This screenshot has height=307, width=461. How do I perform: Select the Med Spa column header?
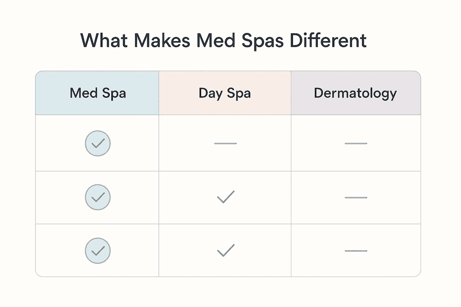[x=98, y=93]
